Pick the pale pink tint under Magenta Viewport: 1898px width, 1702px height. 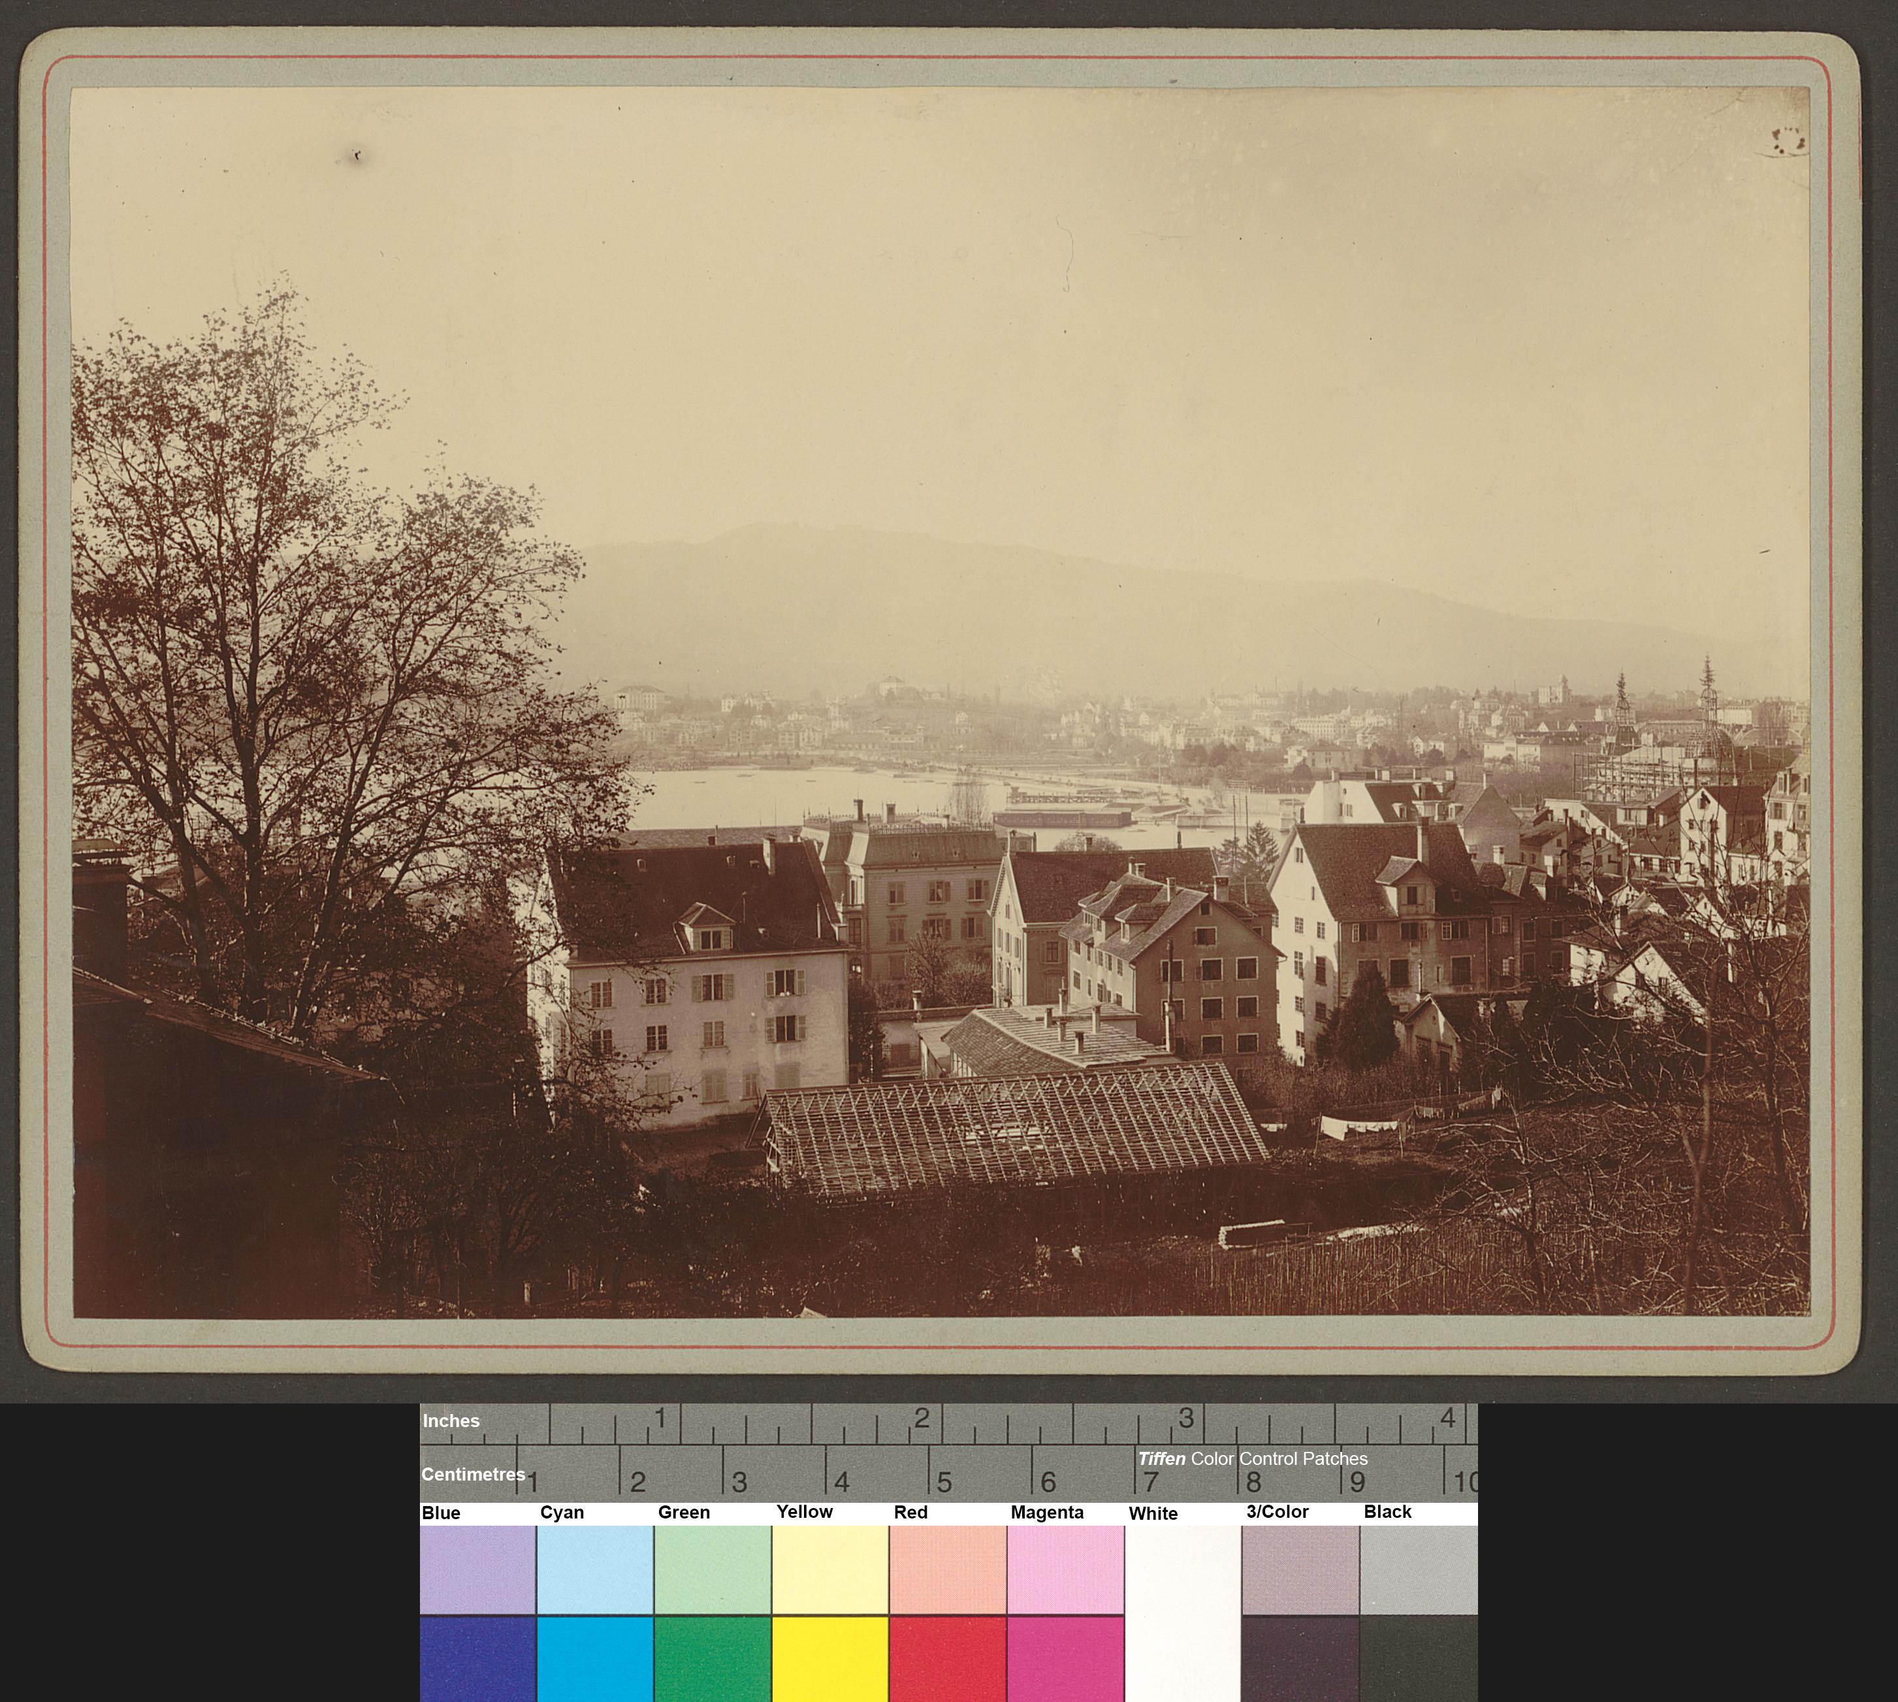tap(1066, 1569)
